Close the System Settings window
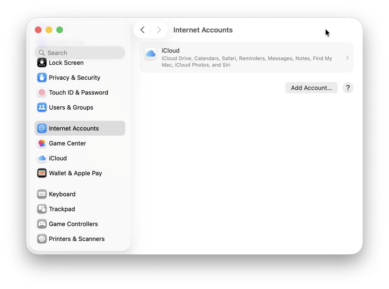 38,30
